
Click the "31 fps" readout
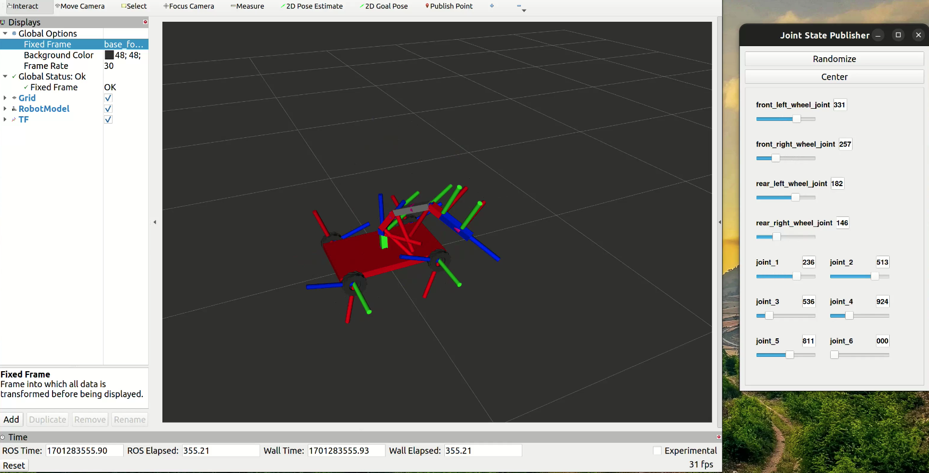click(701, 465)
